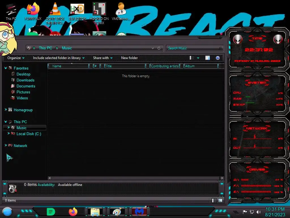
Task: Click the horizontal scrollbar left arrow
Action: coord(50,178)
